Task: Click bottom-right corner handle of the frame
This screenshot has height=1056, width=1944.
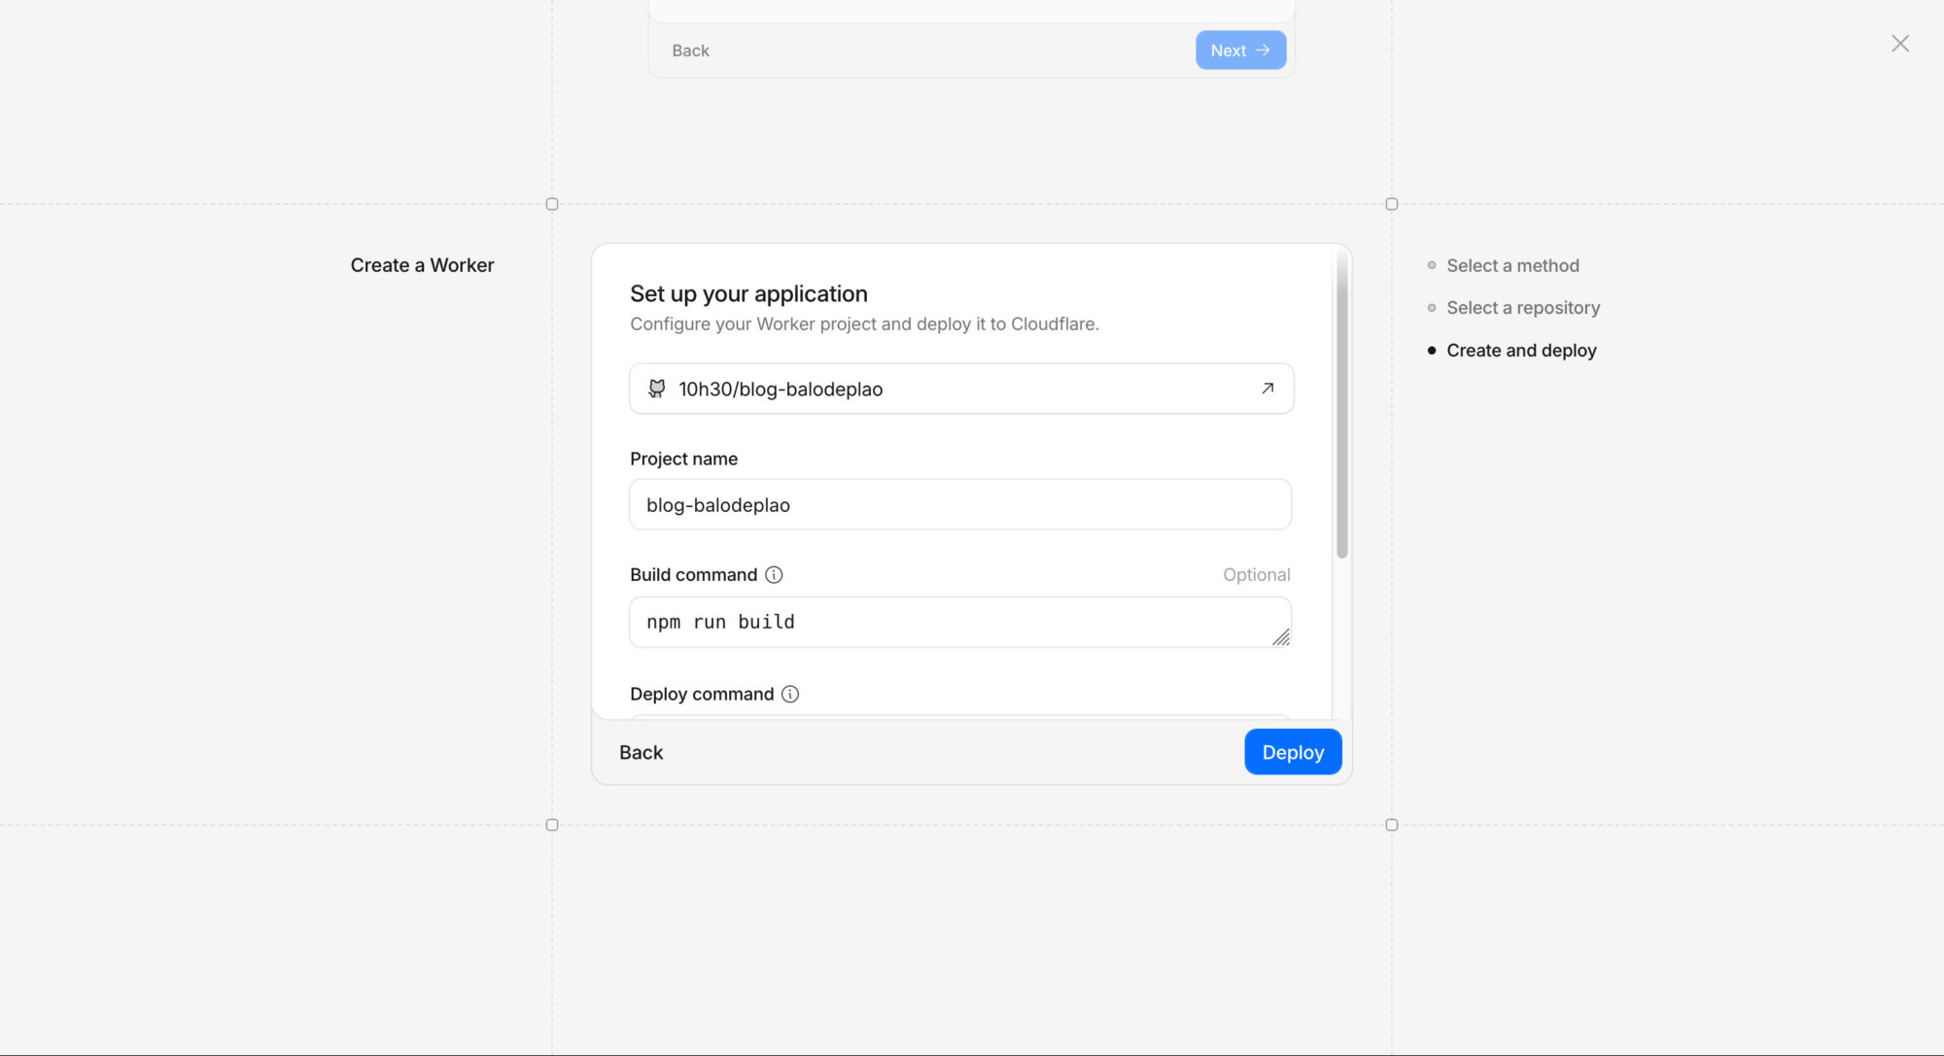Action: (1392, 825)
